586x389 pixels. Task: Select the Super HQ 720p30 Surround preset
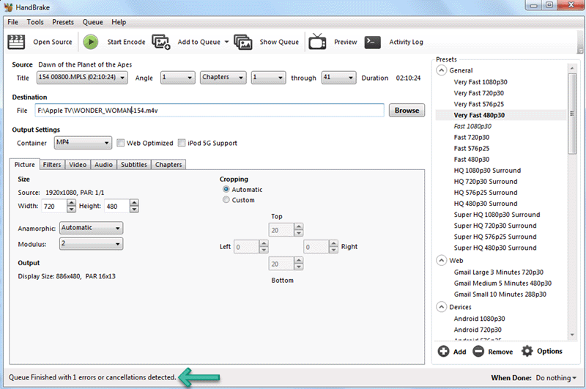(495, 226)
